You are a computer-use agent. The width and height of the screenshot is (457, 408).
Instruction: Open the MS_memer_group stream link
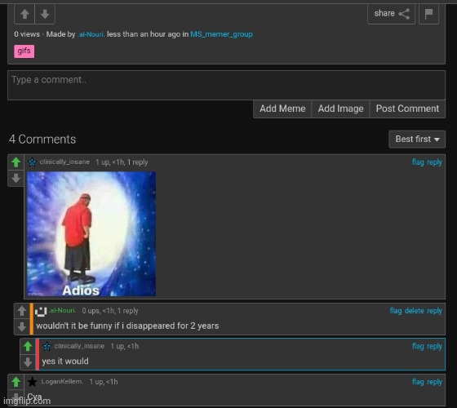tap(221, 34)
